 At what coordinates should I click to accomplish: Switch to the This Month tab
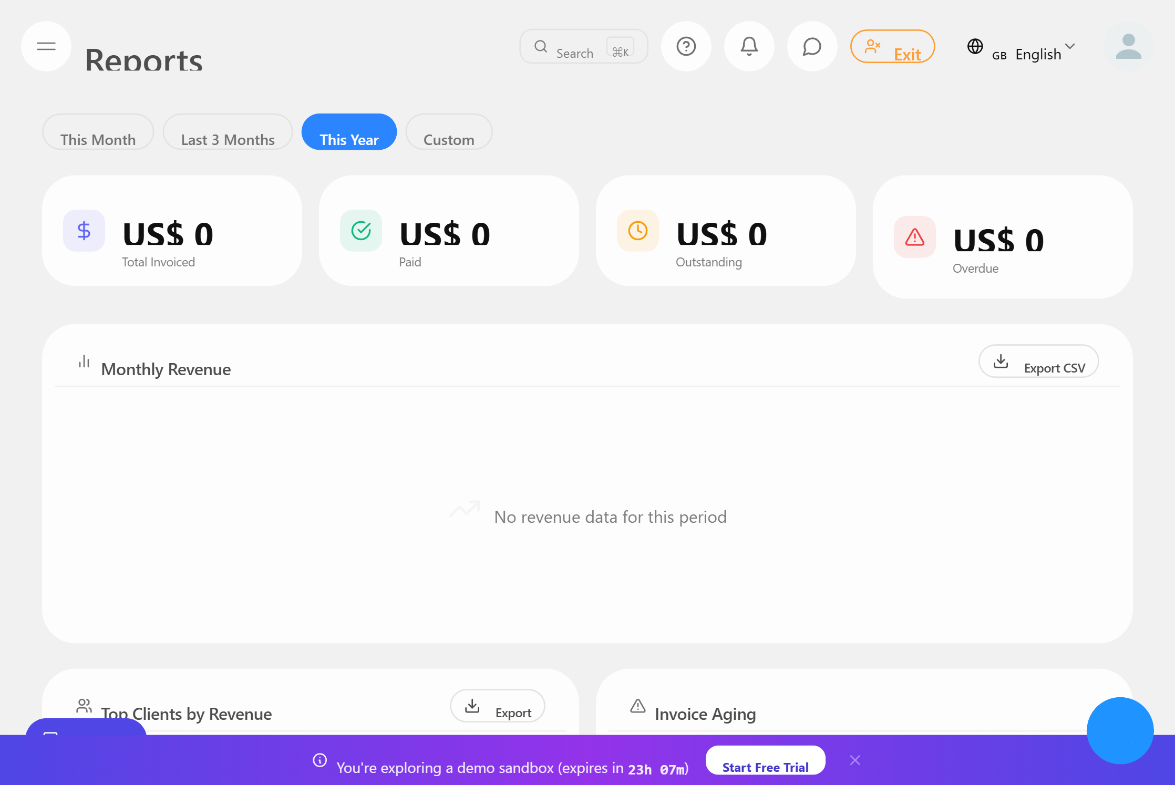[x=98, y=139]
